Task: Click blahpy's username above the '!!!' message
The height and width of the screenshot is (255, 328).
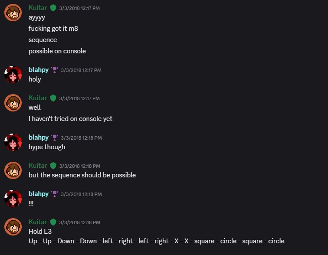Action: (x=39, y=194)
